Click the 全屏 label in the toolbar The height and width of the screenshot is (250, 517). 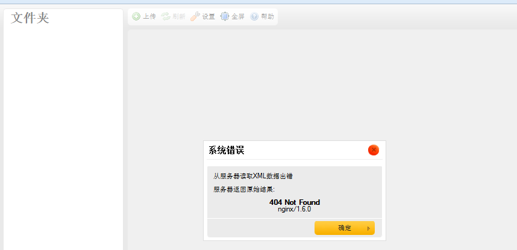tap(238, 16)
